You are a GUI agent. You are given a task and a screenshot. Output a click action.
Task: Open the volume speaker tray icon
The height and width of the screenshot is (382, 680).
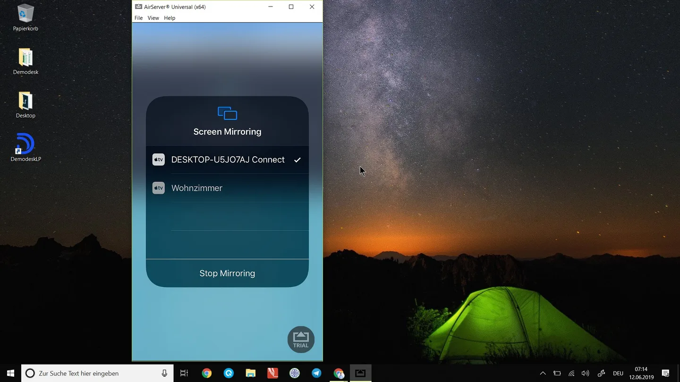click(586, 373)
